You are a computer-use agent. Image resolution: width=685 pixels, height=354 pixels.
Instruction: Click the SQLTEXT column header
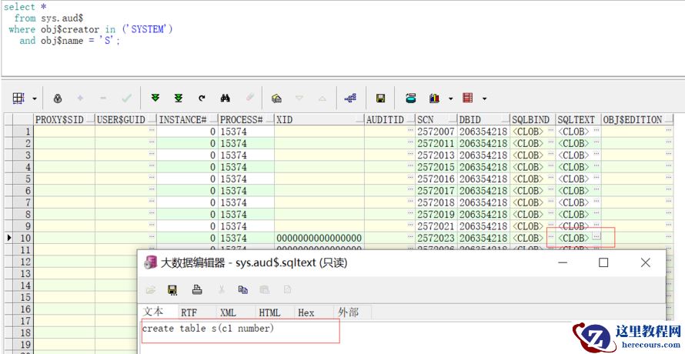pyautogui.click(x=578, y=120)
